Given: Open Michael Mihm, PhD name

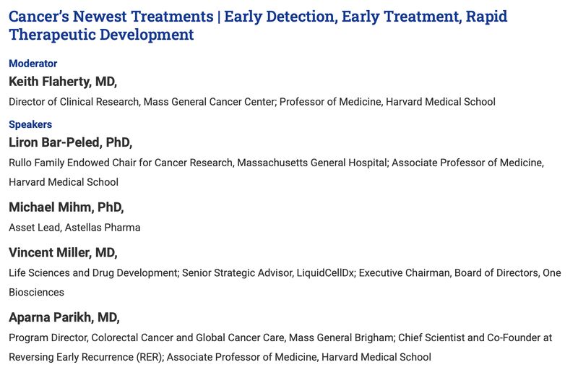Looking at the screenshot, I should 66,207.
